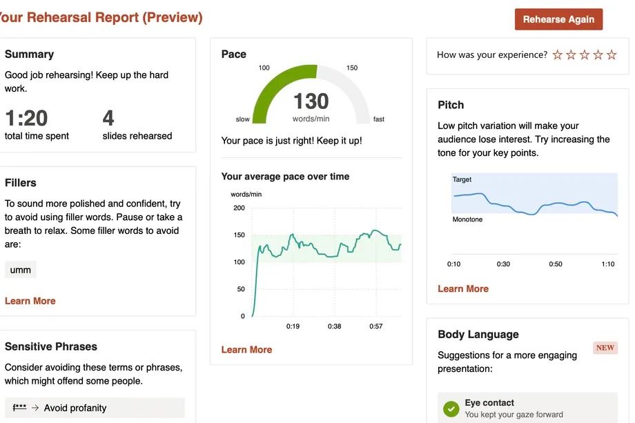Click the NEW badge on Body Language
Image resolution: width=635 pixels, height=423 pixels.
pyautogui.click(x=605, y=348)
